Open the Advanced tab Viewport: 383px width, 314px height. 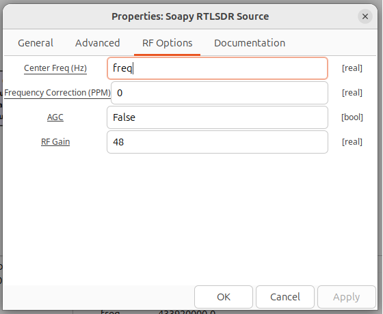click(97, 43)
